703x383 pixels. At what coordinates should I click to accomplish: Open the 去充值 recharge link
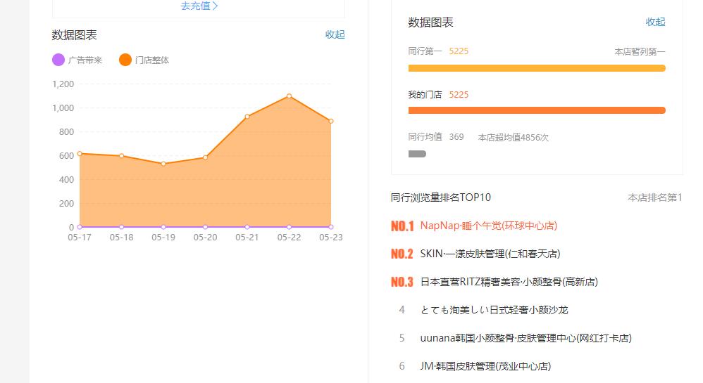pyautogui.click(x=199, y=6)
